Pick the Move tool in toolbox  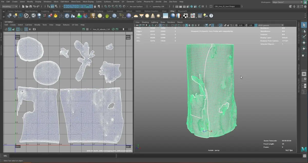click(304, 43)
